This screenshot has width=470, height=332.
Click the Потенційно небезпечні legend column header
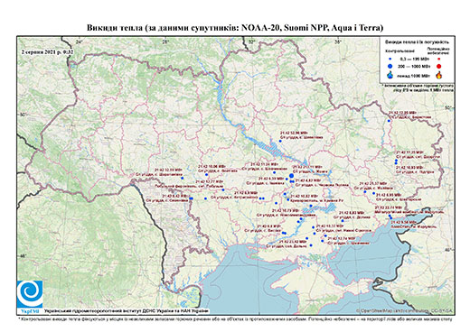pos(438,51)
